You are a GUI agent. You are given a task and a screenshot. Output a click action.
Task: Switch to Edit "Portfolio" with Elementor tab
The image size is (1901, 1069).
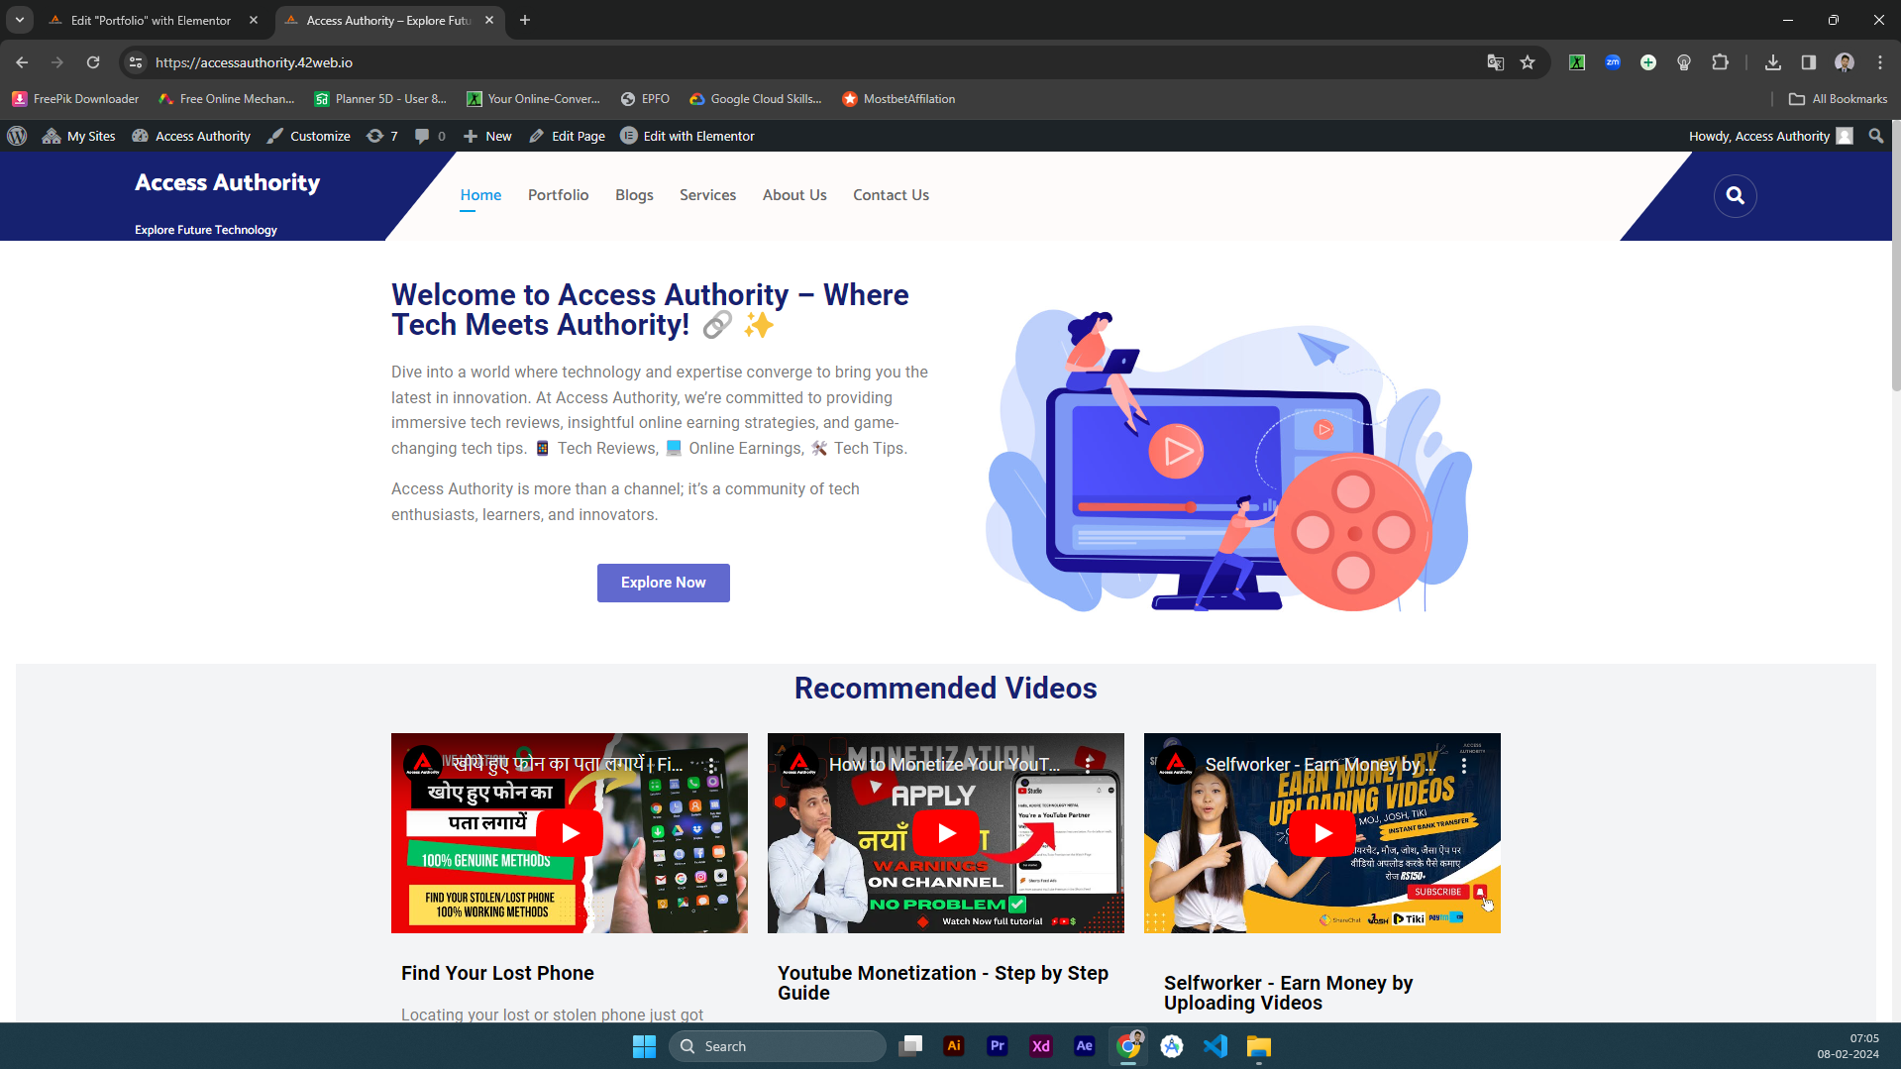pos(151,20)
